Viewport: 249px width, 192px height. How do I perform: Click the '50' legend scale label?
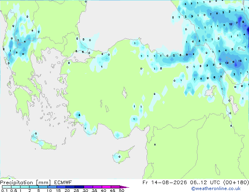[x=121, y=190]
